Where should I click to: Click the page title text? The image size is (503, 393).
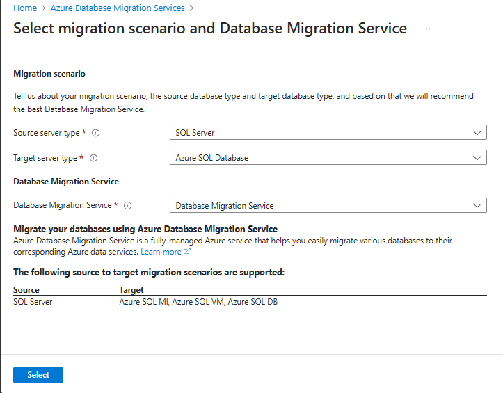[210, 29]
